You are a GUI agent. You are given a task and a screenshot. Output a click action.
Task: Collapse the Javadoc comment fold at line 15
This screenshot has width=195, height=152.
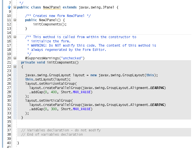pos(15,37)
